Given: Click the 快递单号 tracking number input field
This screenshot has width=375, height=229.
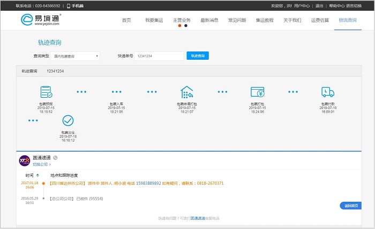Looking at the screenshot, I should coord(158,56).
